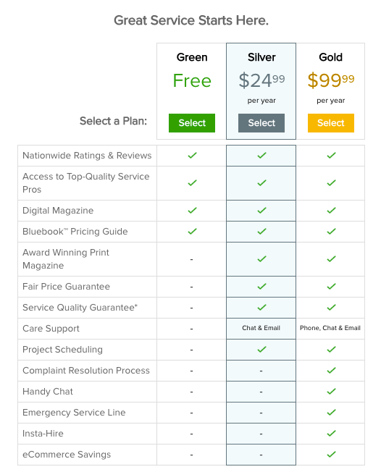Screen dimensions: 381x472
Task: Click the Service Quality Guarantee feature label
Action: tap(80, 308)
